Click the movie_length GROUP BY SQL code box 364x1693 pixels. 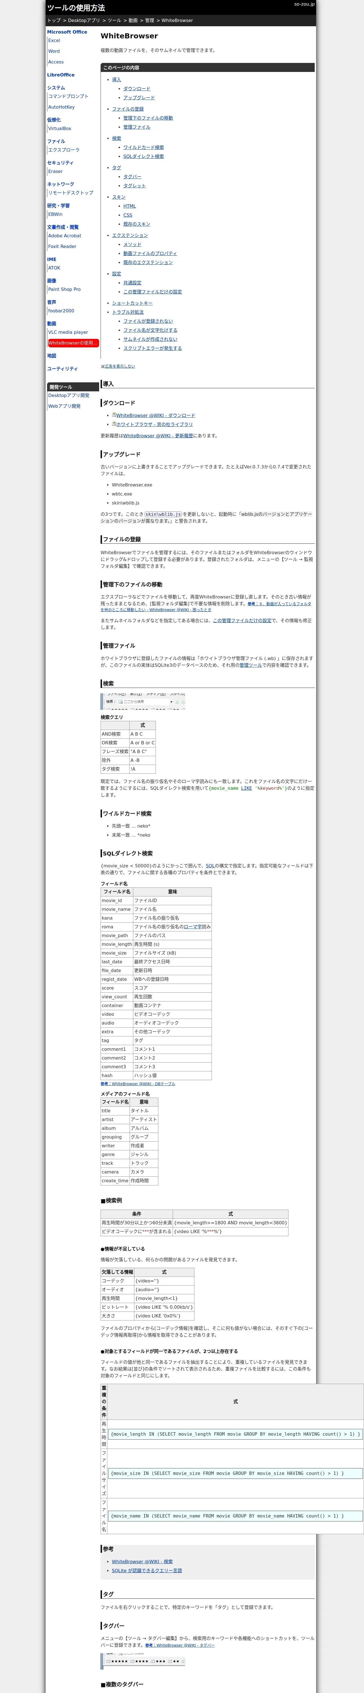[x=236, y=1434]
